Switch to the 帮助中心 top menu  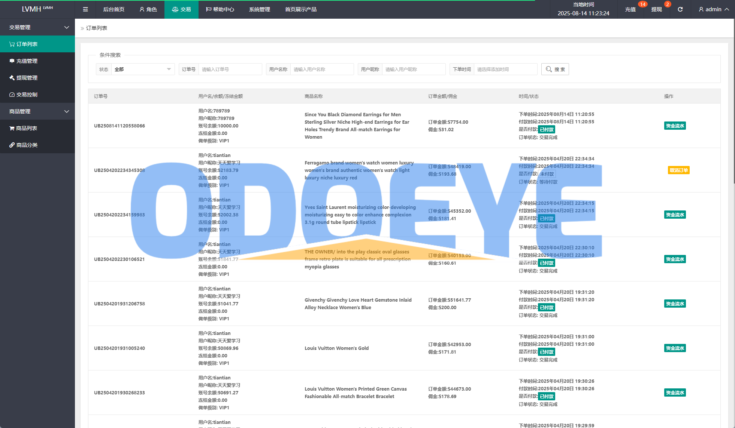coord(220,9)
